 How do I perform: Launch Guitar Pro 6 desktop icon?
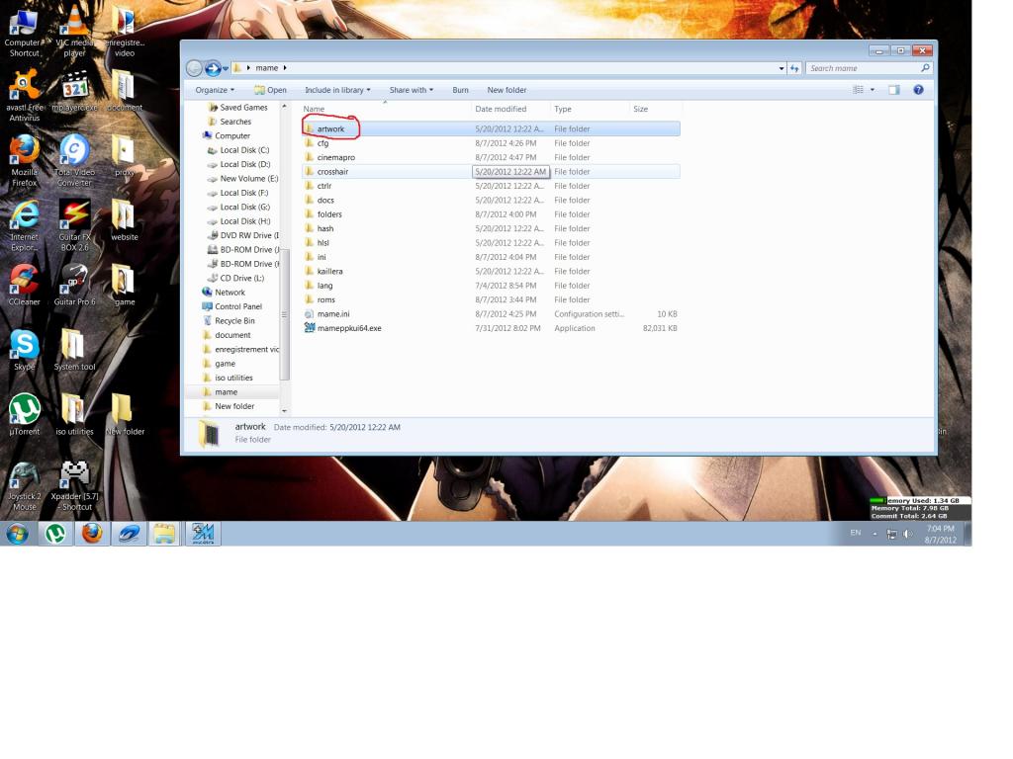point(74,285)
